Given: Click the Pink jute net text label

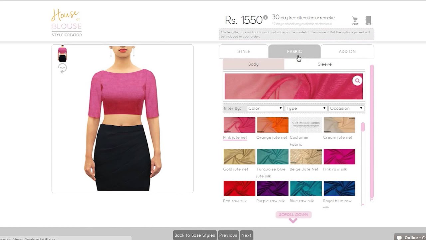Looking at the screenshot, I should click(x=235, y=137).
